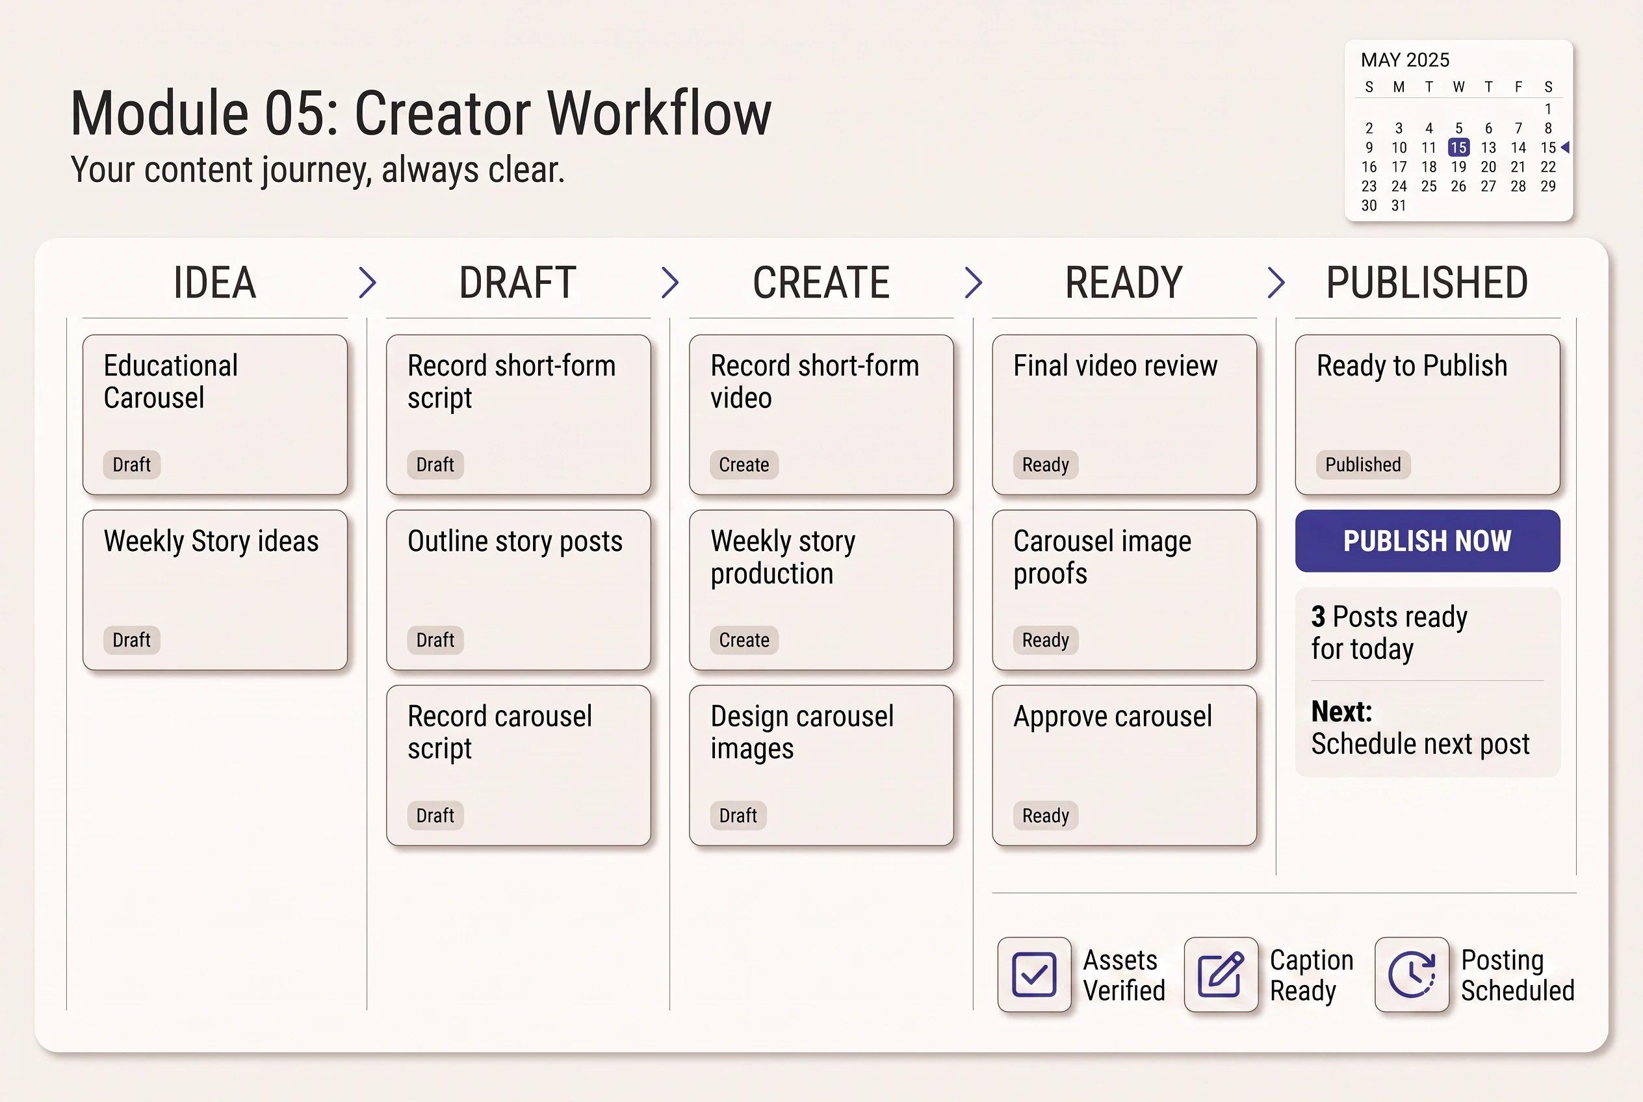The width and height of the screenshot is (1643, 1102).
Task: Open the Record short-form script card
Action: 518,415
